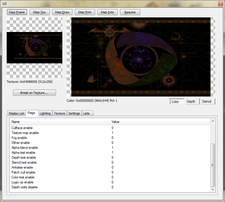
Task: Click the texture preview thumbnail
Action: 35,48
